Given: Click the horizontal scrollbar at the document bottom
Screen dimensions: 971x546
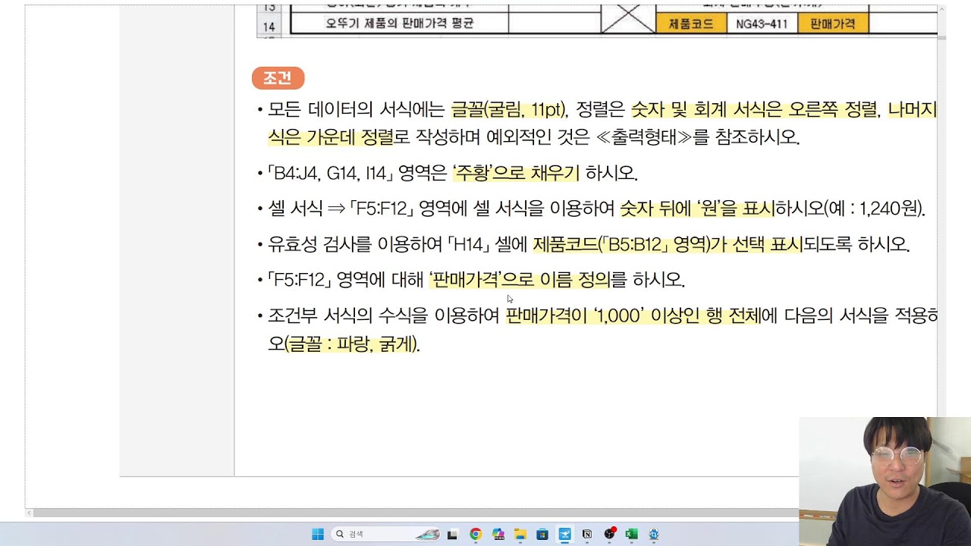Looking at the screenshot, I should tap(416, 513).
